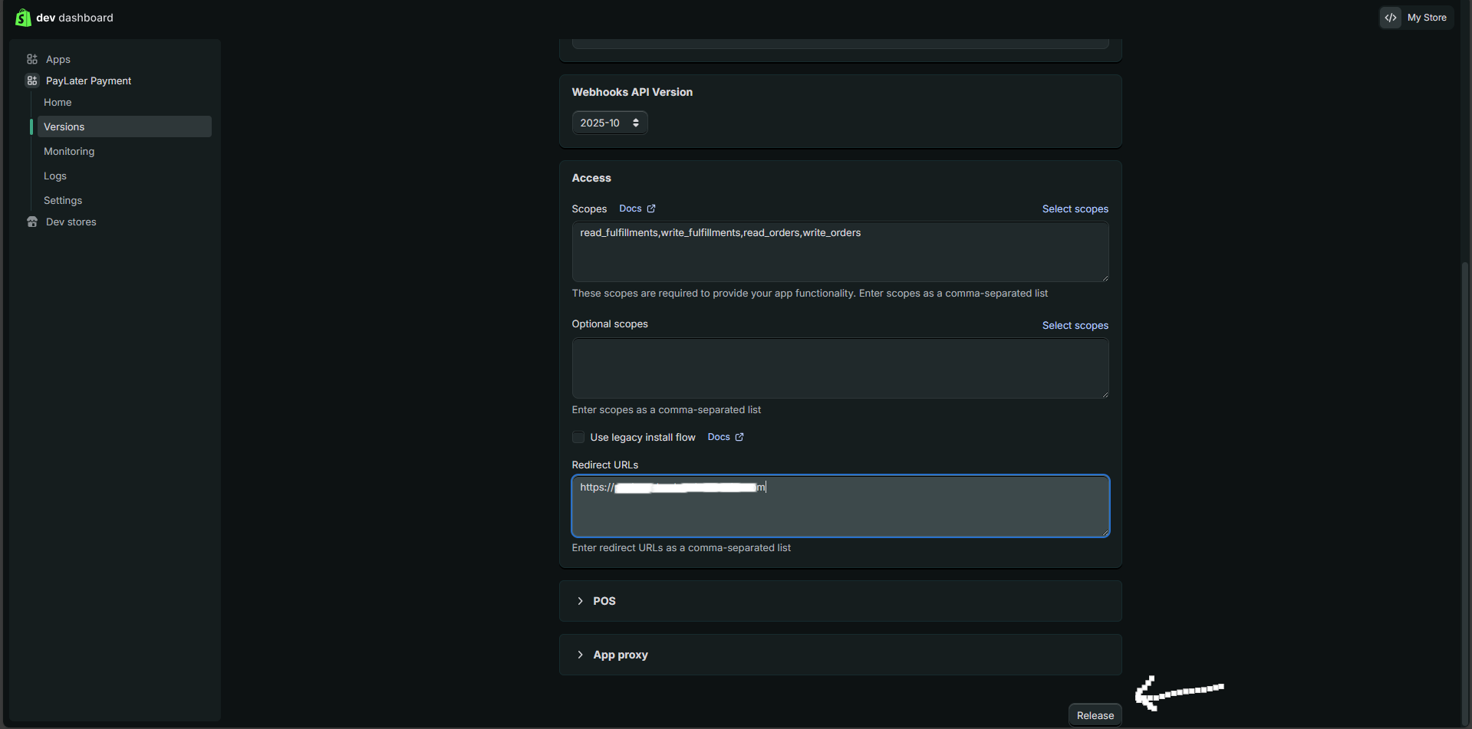Click the code icon beside My Store
The height and width of the screenshot is (729, 1472).
point(1391,18)
